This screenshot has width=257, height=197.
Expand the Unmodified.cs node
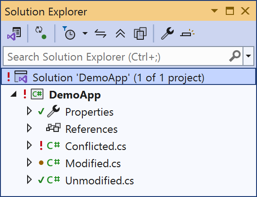tap(29, 180)
